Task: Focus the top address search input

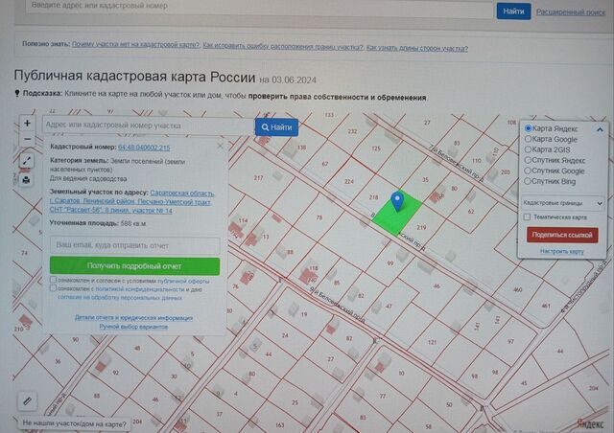Action: click(x=258, y=7)
